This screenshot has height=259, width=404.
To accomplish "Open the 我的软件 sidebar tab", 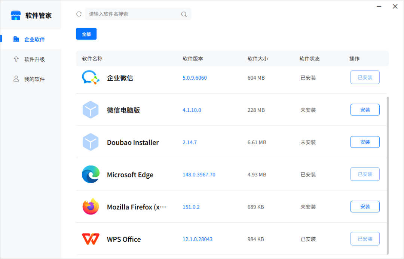I will click(31, 79).
